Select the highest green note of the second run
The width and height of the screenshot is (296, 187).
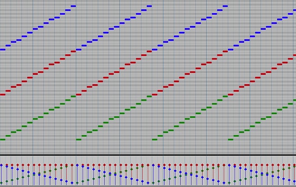(x=149, y=96)
